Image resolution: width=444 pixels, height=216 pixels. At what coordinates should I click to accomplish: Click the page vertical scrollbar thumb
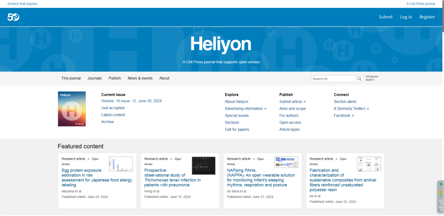click(443, 16)
